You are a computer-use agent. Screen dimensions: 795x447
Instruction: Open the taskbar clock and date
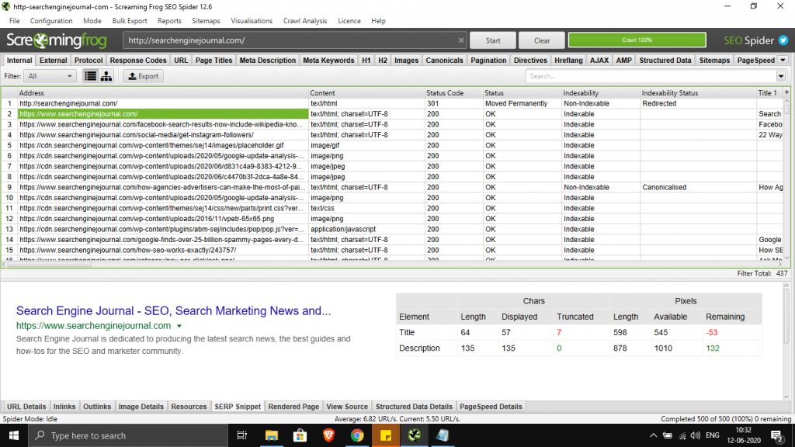click(x=744, y=435)
